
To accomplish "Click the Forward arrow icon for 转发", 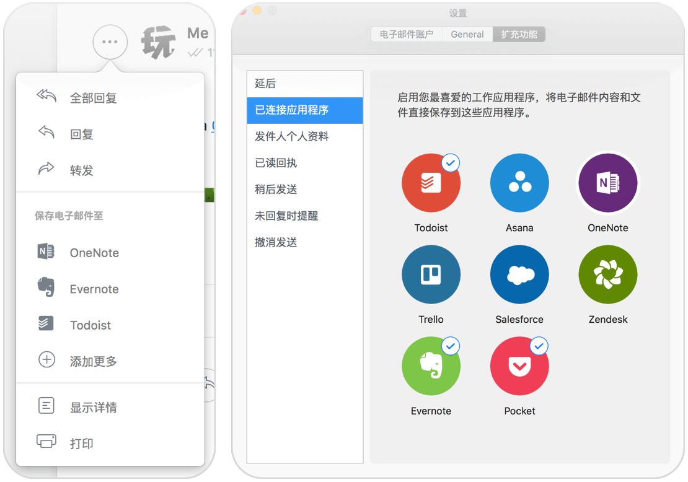I will click(x=46, y=168).
